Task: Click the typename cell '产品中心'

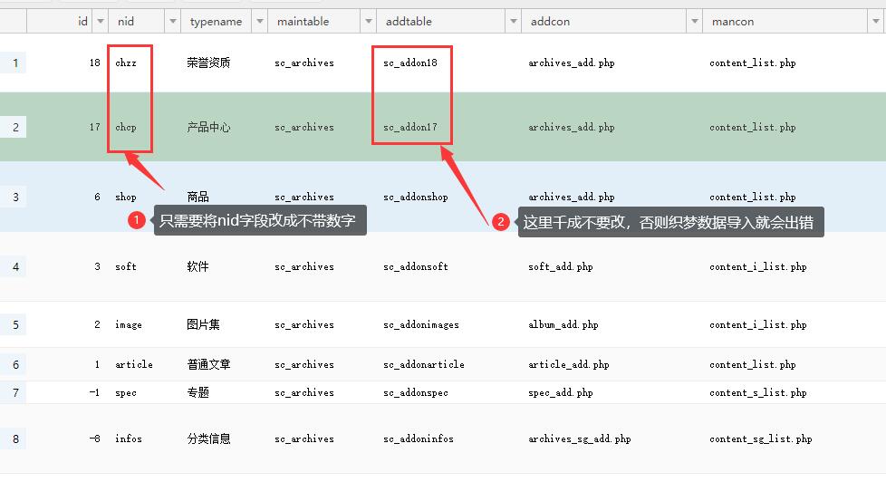Action: [x=208, y=127]
